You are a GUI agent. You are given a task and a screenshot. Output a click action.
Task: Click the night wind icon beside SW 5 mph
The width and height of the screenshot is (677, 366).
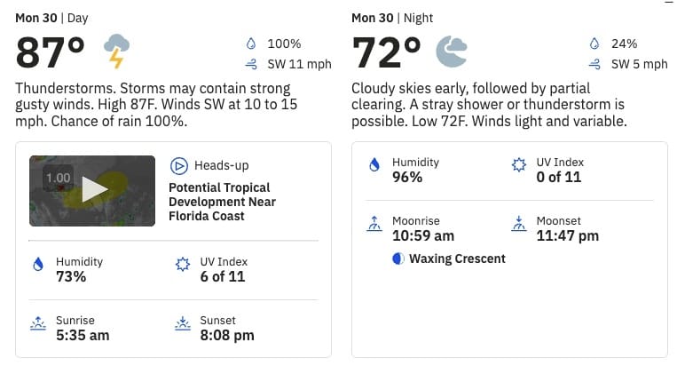point(594,64)
